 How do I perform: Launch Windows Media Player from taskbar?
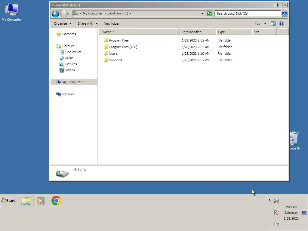pos(41,201)
